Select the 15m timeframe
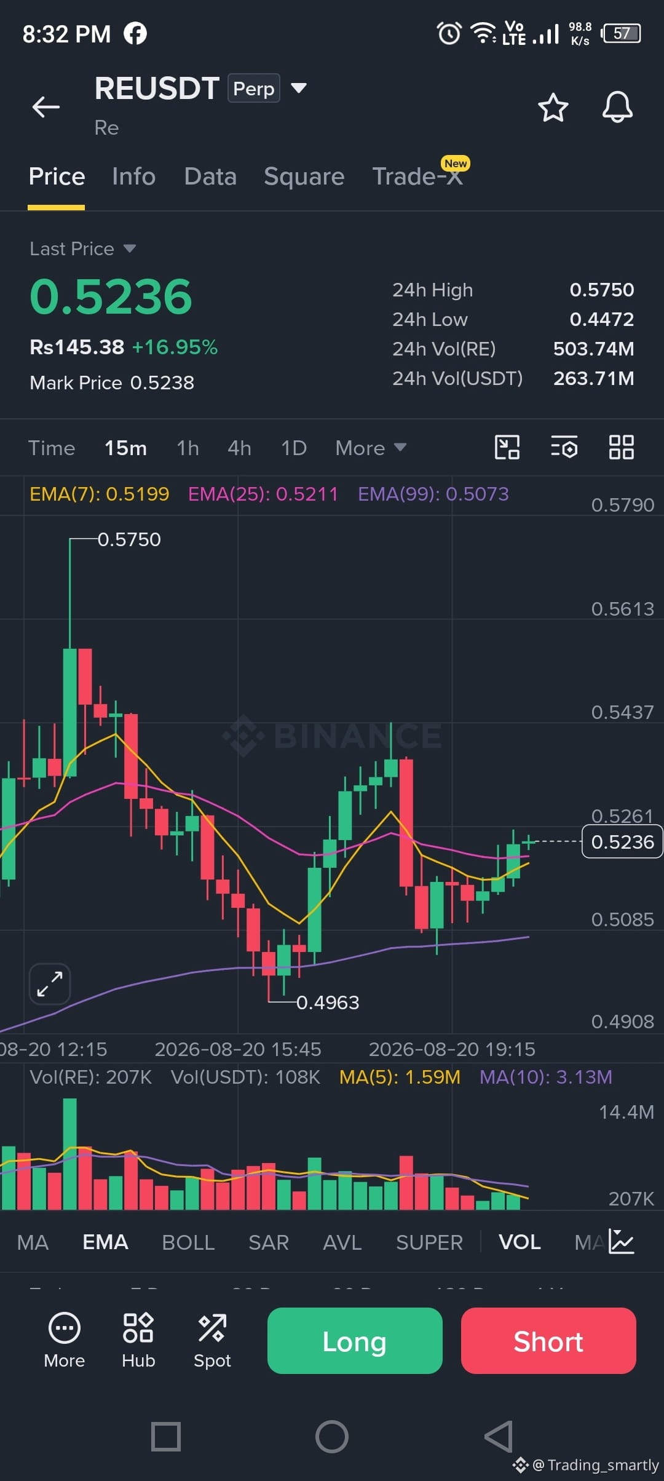 point(125,448)
